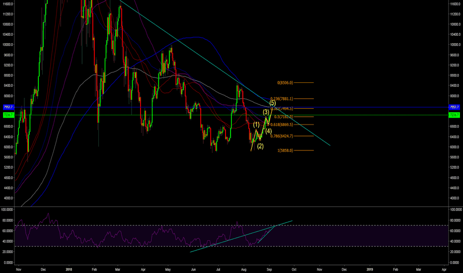Image resolution: width=463 pixels, height=273 pixels.
Task: Click the Sep label on time axis
Action: point(269,270)
